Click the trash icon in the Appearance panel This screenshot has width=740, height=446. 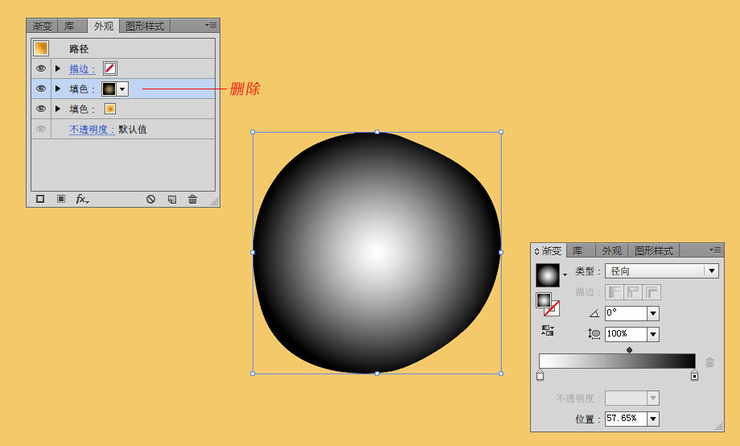click(x=192, y=200)
